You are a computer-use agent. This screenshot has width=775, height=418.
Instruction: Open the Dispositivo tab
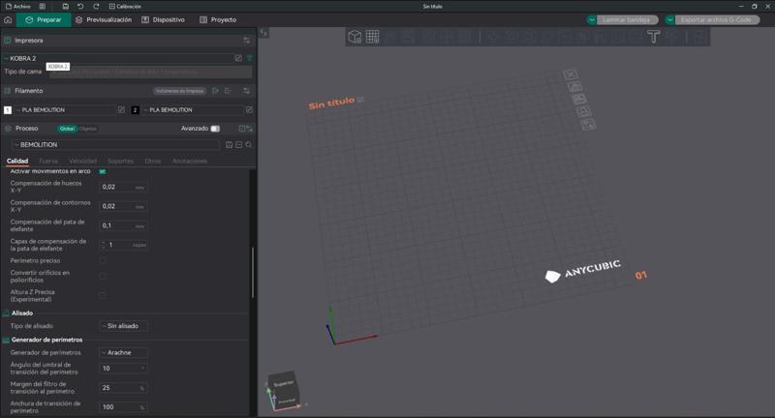click(163, 19)
